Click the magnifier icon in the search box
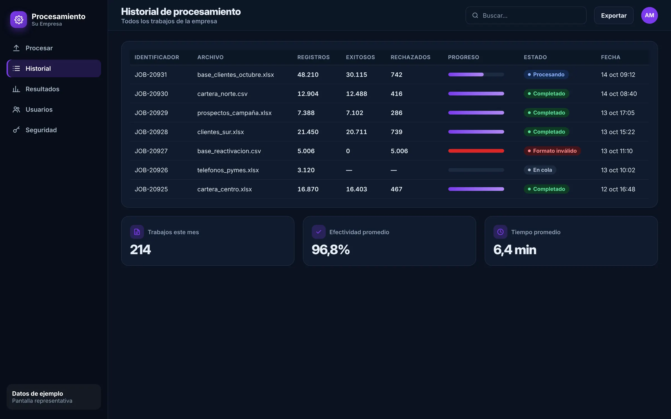Viewport: 671px width, 419px height. (475, 15)
